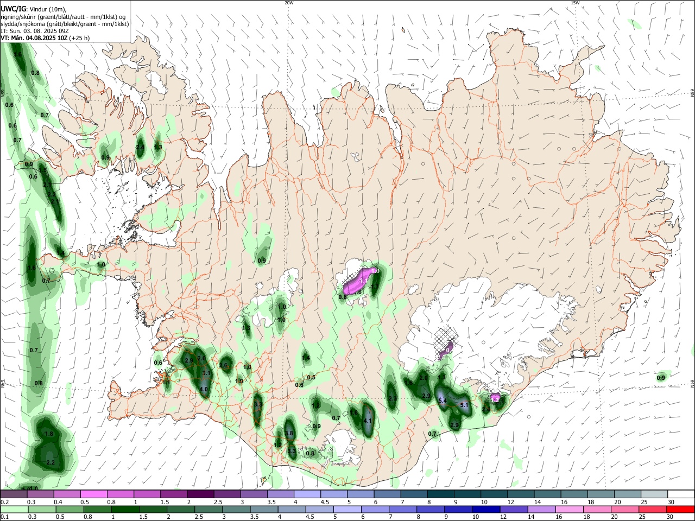Select the 20W longitude label at top
Screen dimensions: 695x521
[289, 3]
